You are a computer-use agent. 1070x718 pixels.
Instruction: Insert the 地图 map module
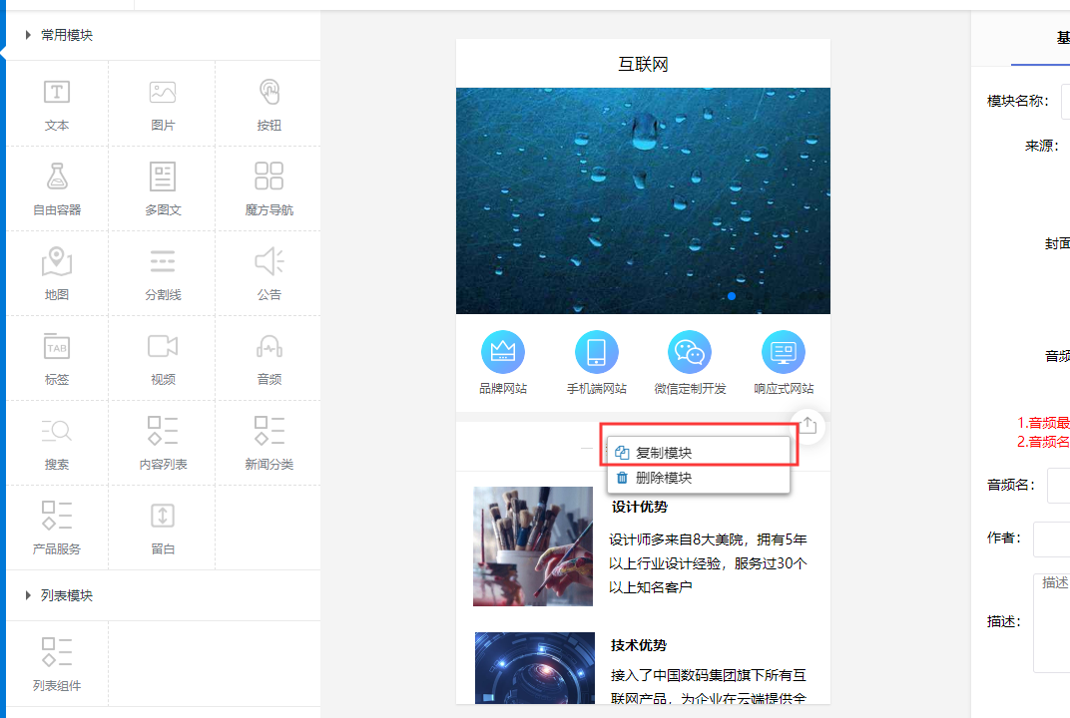point(57,262)
